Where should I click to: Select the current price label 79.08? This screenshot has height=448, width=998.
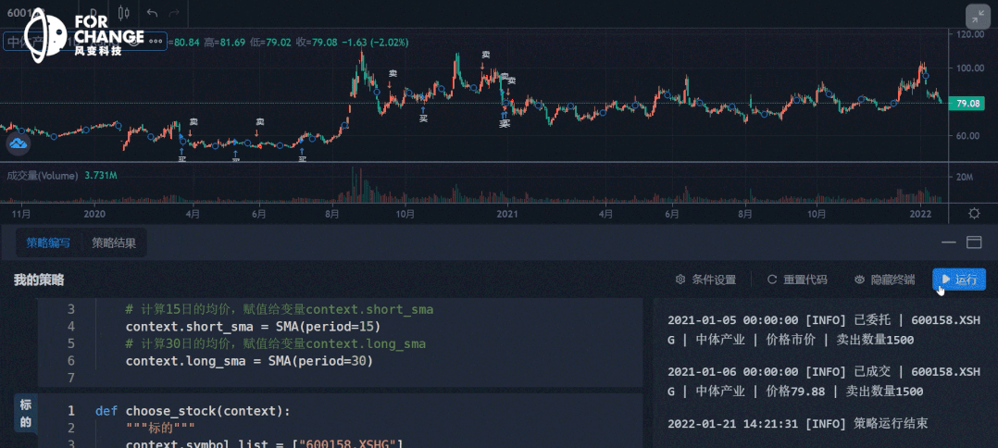click(967, 103)
